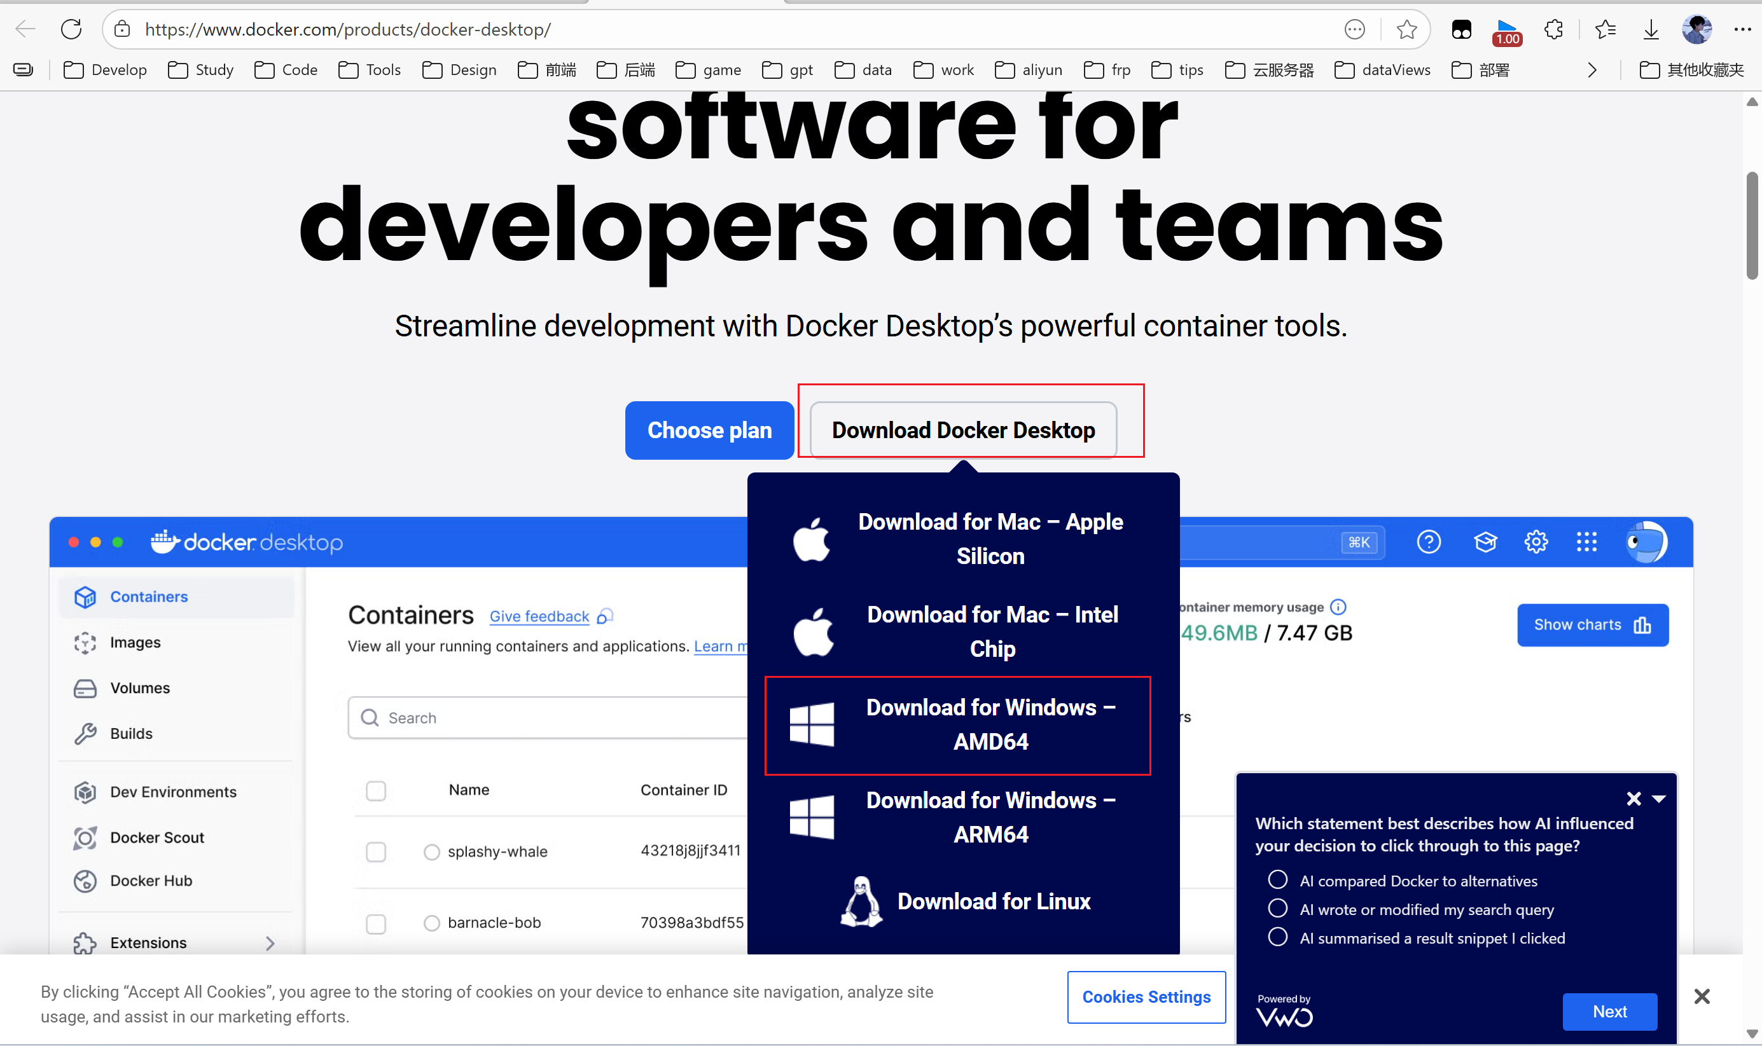Check the splashy-whale row checkbox

[376, 851]
